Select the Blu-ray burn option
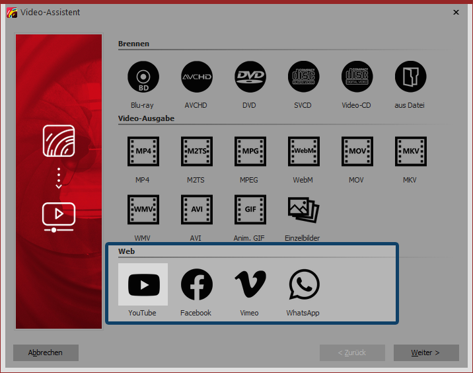473x373 pixels. 143,78
